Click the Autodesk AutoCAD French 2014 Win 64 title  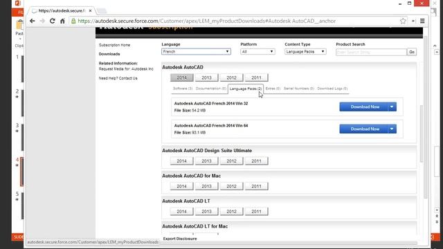point(211,126)
